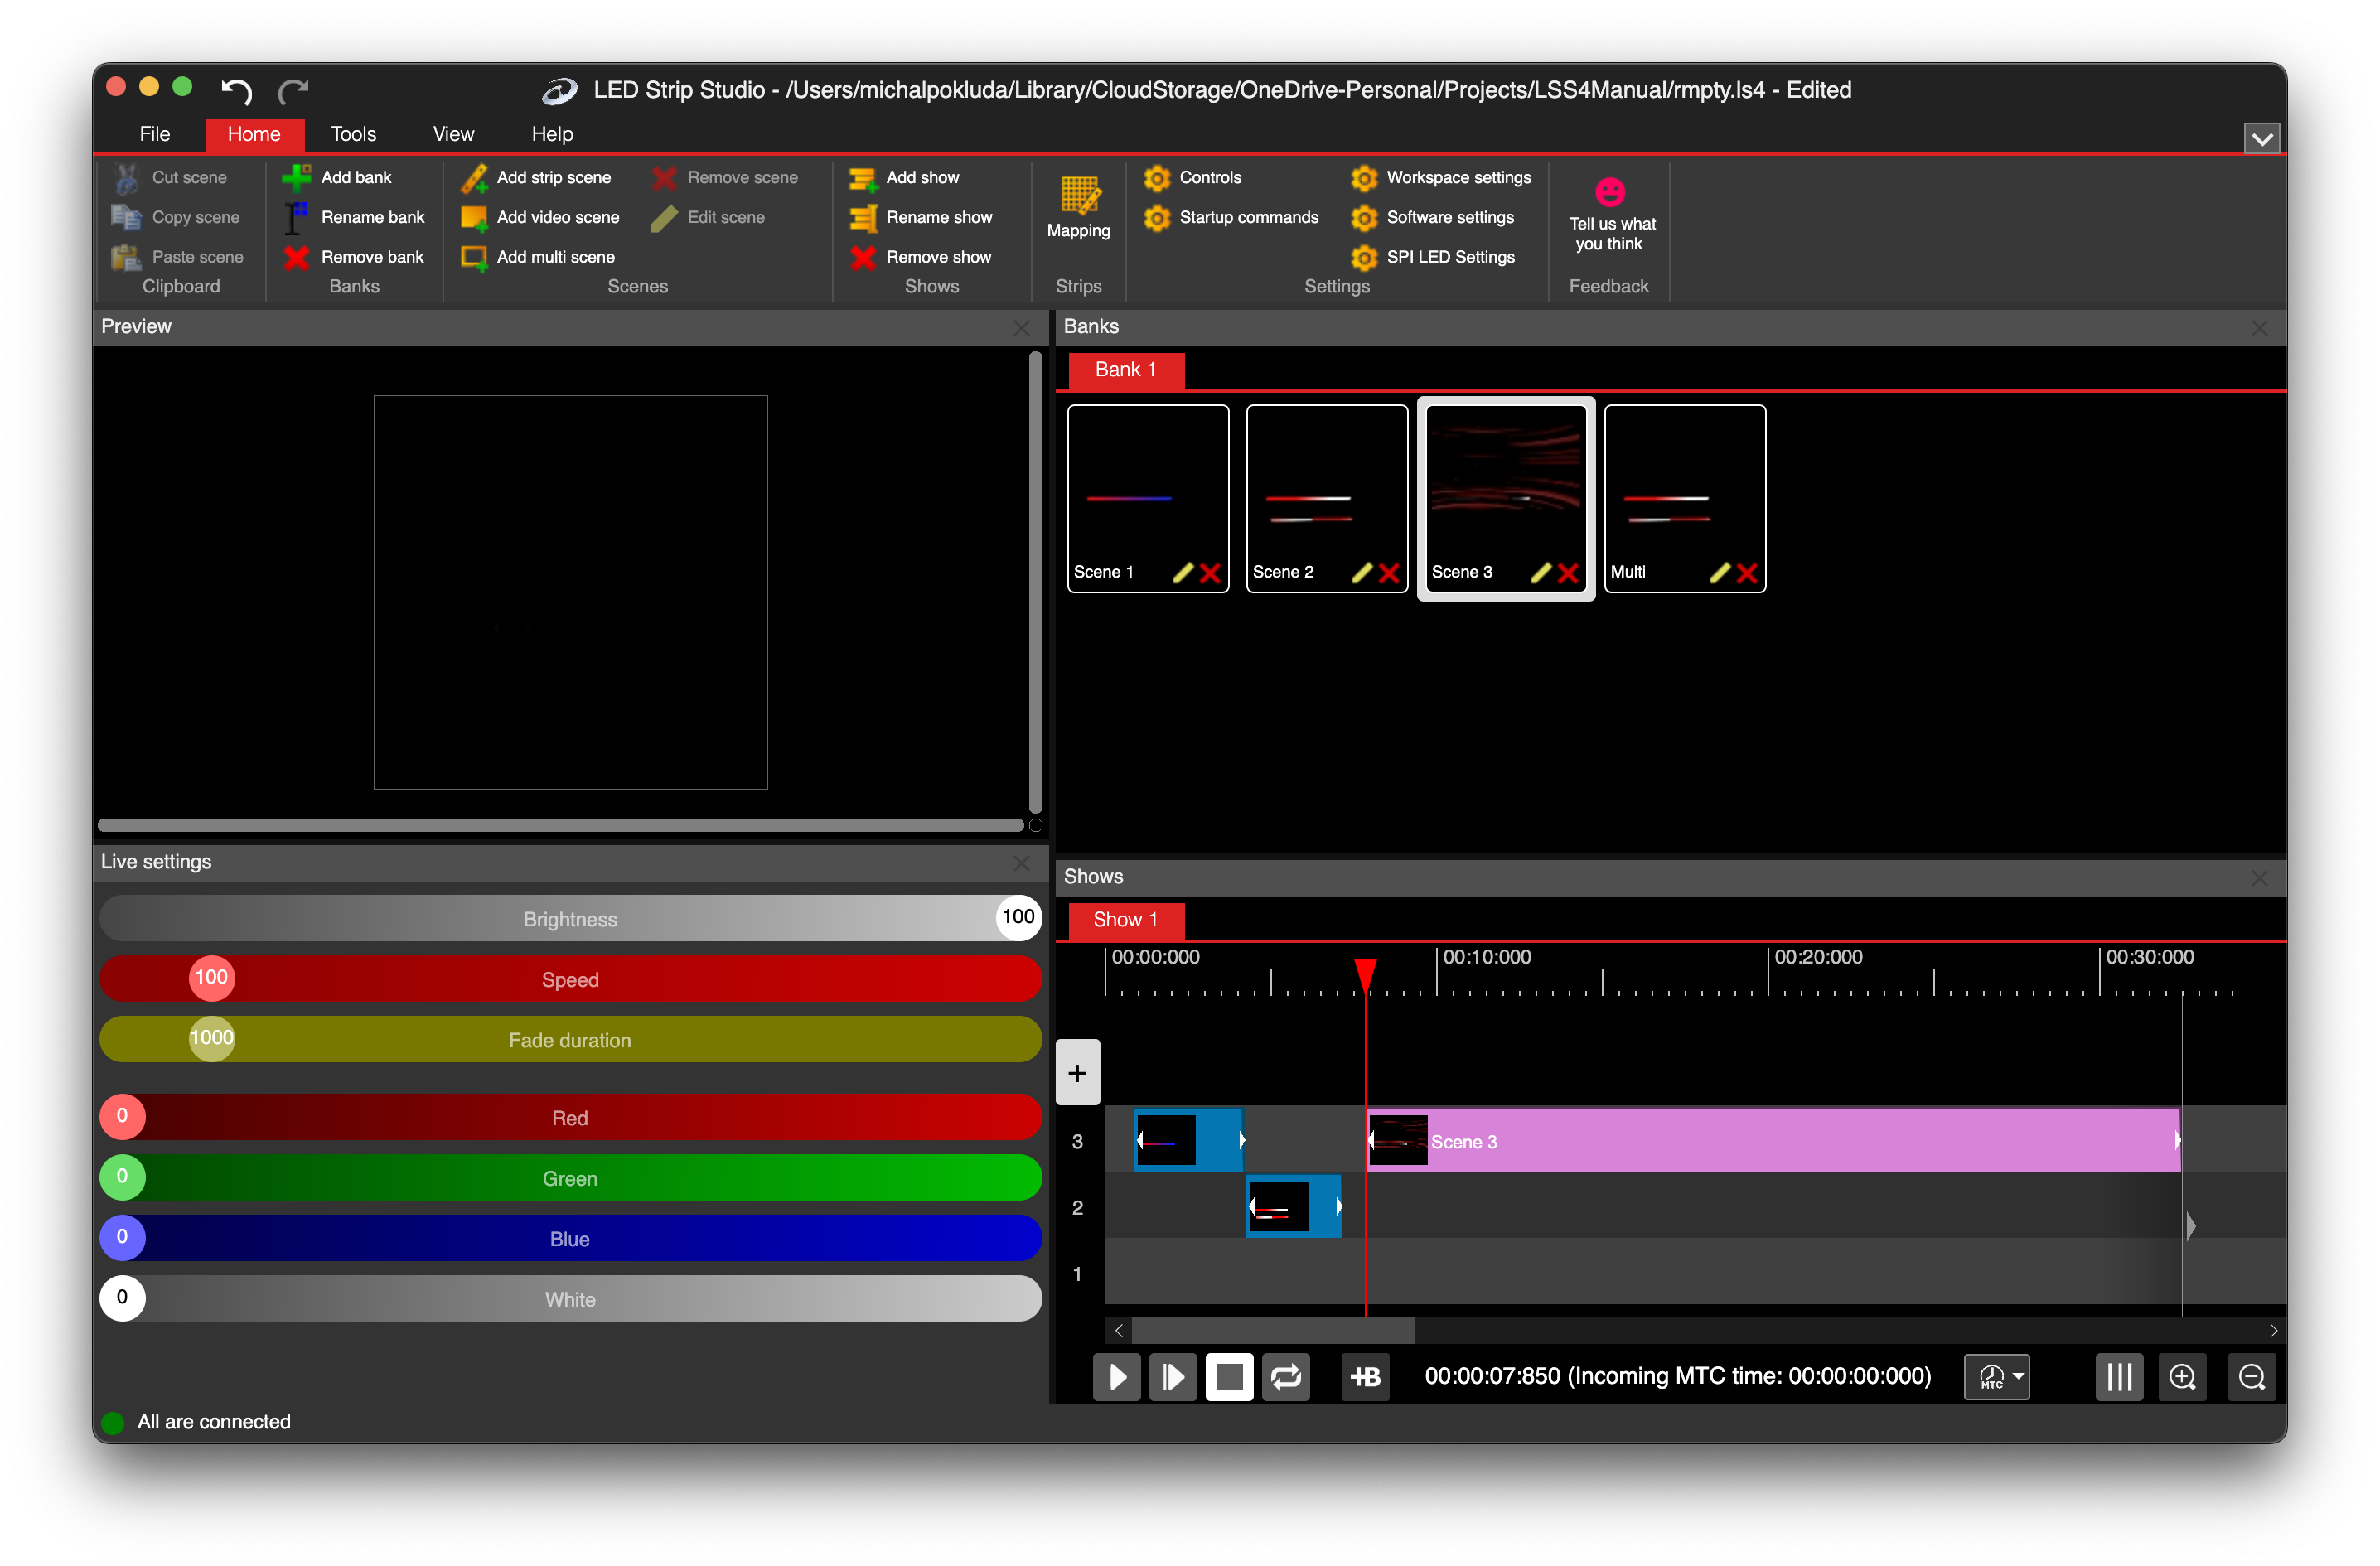The image size is (2380, 1566).
Task: Click the blue clip on timeline track 2
Action: tap(1294, 1207)
